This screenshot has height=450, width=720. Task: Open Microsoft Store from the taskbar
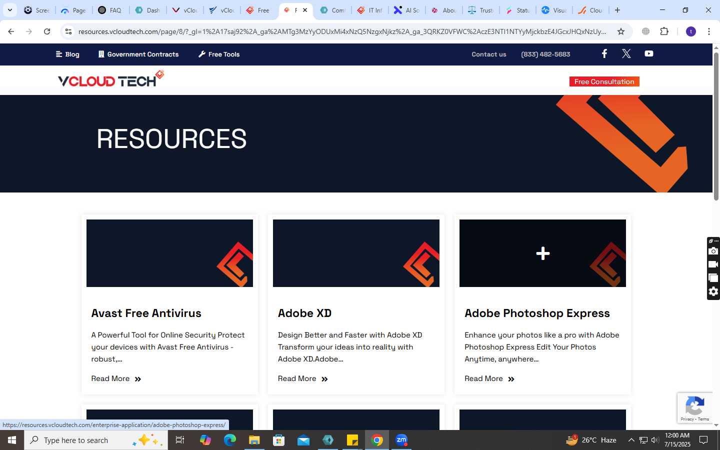click(278, 440)
